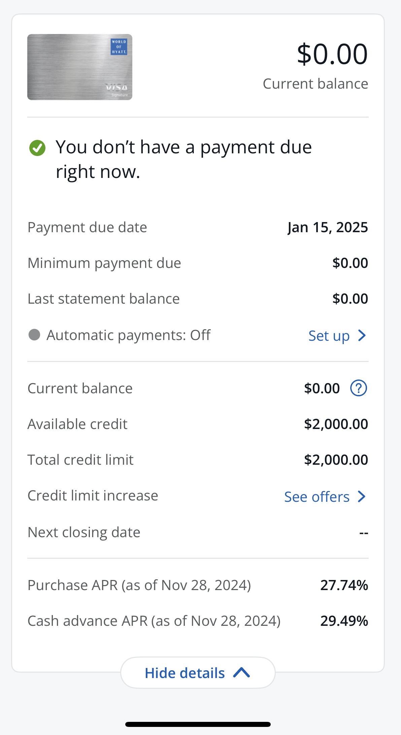Select the Payment due date row
This screenshot has height=735, width=401.
click(x=198, y=227)
